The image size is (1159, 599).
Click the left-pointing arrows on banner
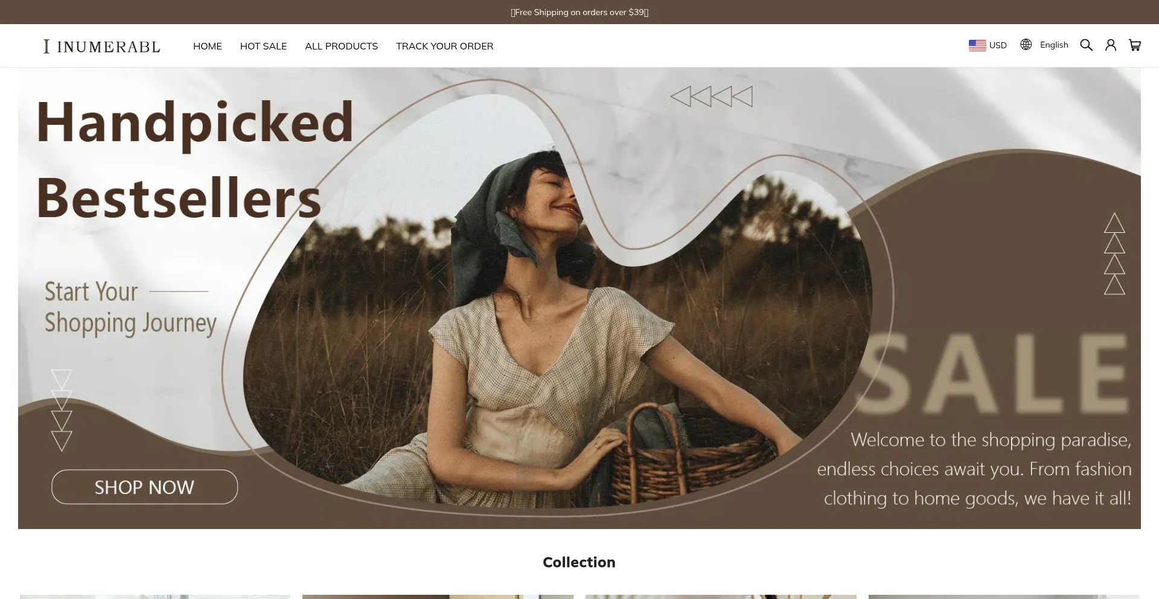pyautogui.click(x=712, y=97)
